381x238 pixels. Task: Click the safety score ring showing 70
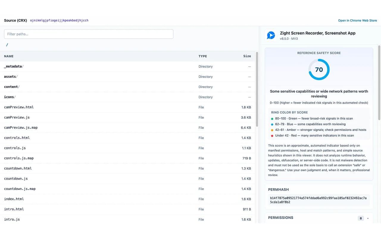pyautogui.click(x=319, y=70)
